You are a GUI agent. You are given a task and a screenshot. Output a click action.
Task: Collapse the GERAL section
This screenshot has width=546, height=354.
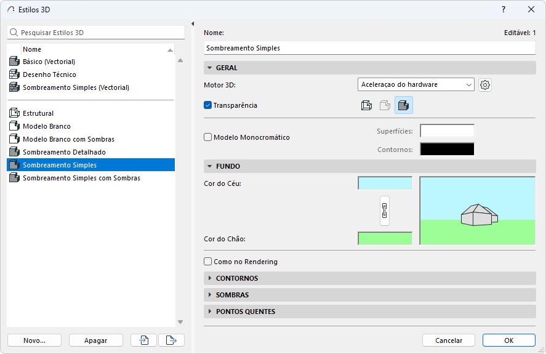tap(369, 68)
